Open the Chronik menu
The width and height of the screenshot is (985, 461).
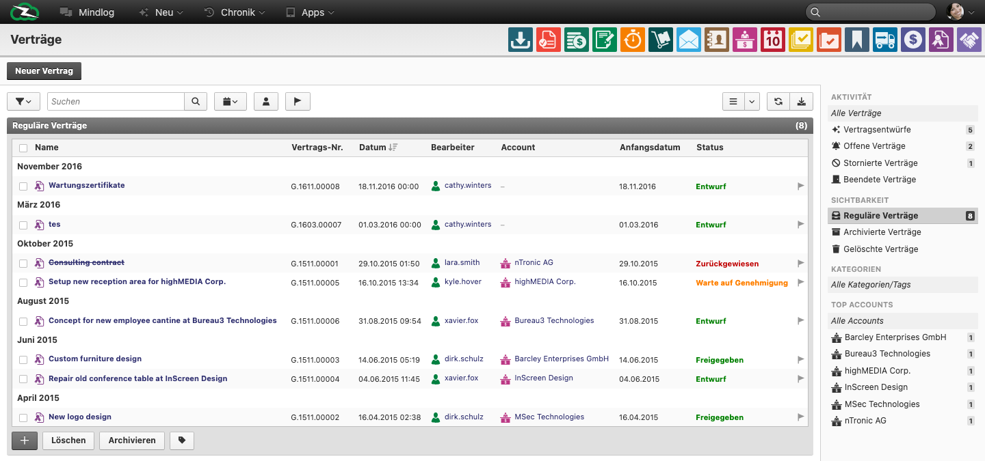235,12
